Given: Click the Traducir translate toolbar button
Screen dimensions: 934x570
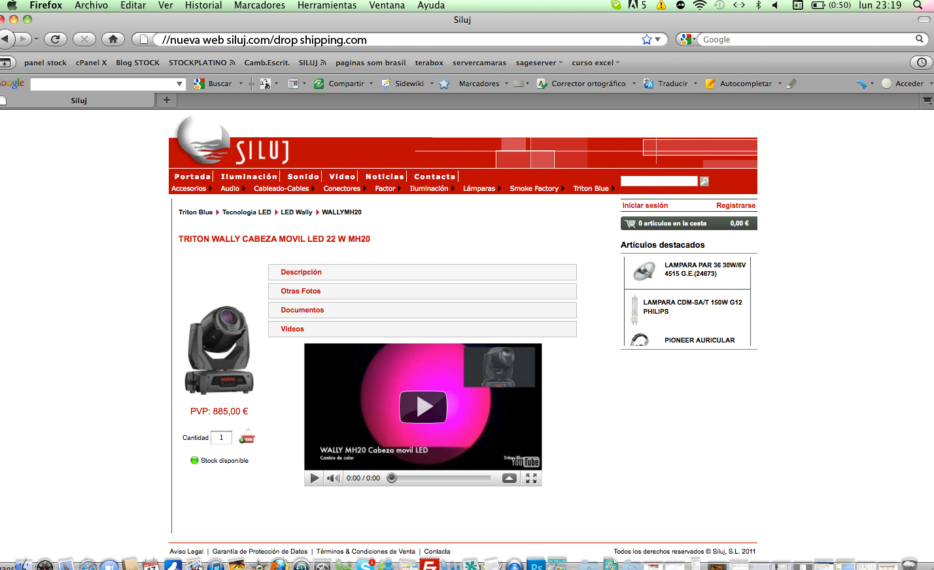Looking at the screenshot, I should (x=666, y=84).
